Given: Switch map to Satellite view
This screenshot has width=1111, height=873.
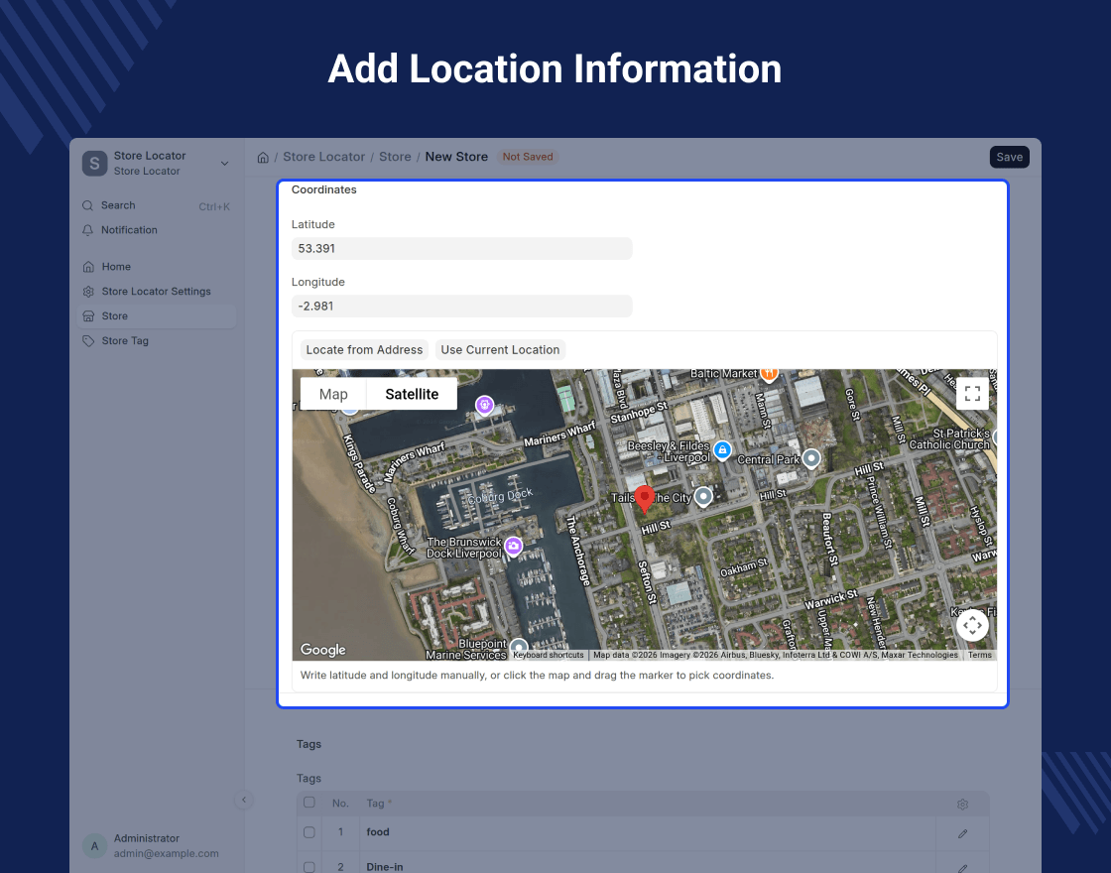Looking at the screenshot, I should coord(412,394).
